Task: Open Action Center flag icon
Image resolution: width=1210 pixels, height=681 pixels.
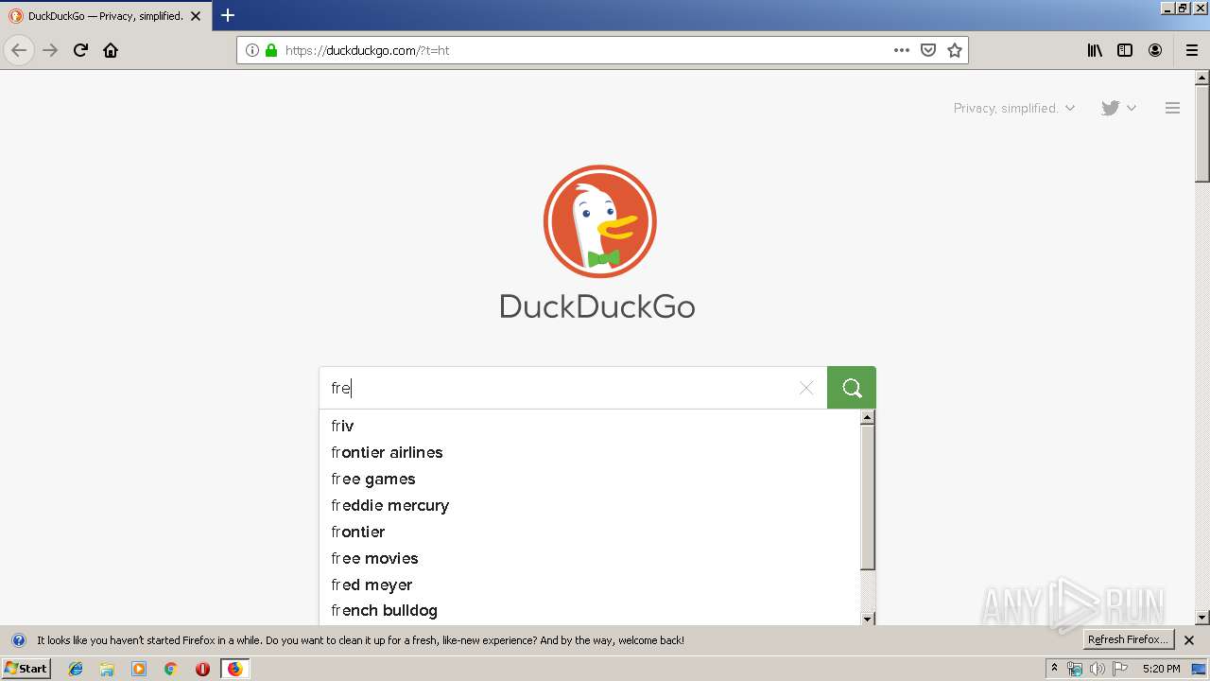Action: pyautogui.click(x=1120, y=669)
